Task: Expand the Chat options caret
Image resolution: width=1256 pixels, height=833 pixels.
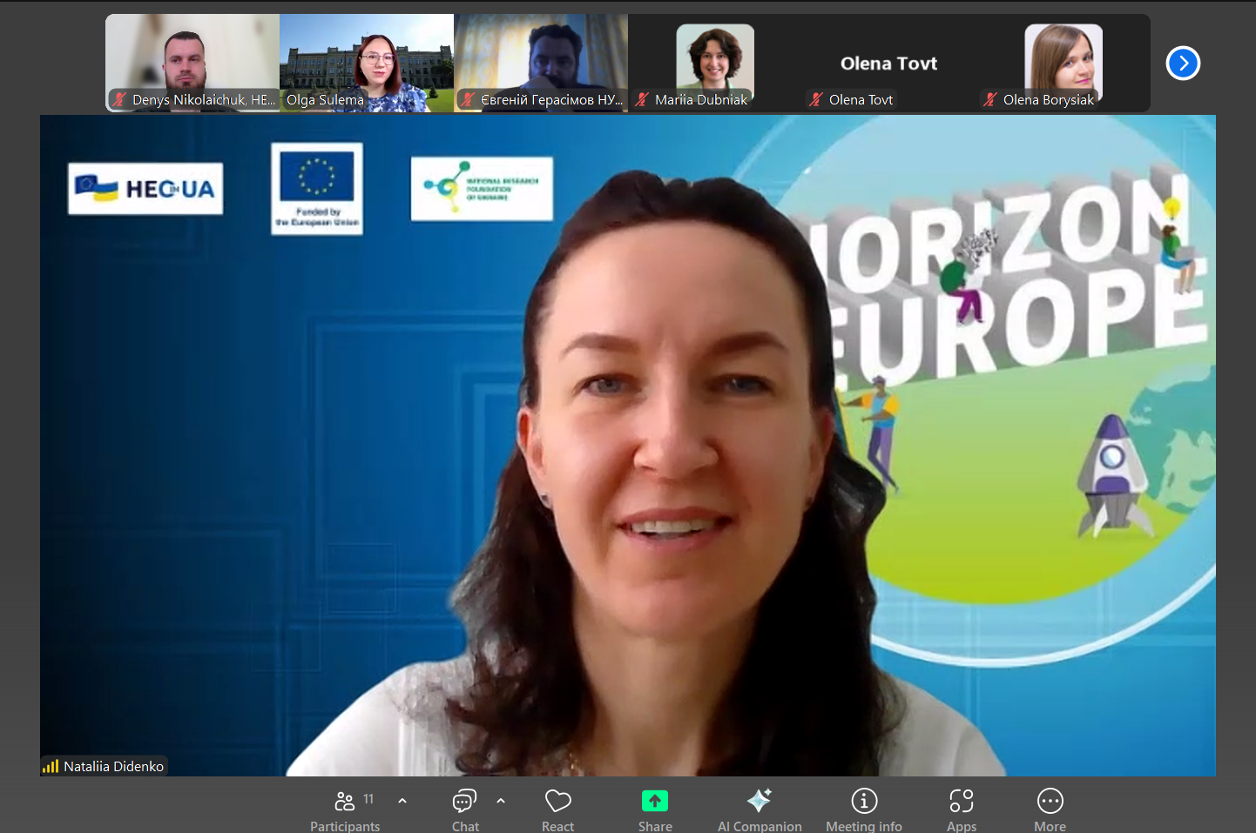Action: [x=501, y=801]
